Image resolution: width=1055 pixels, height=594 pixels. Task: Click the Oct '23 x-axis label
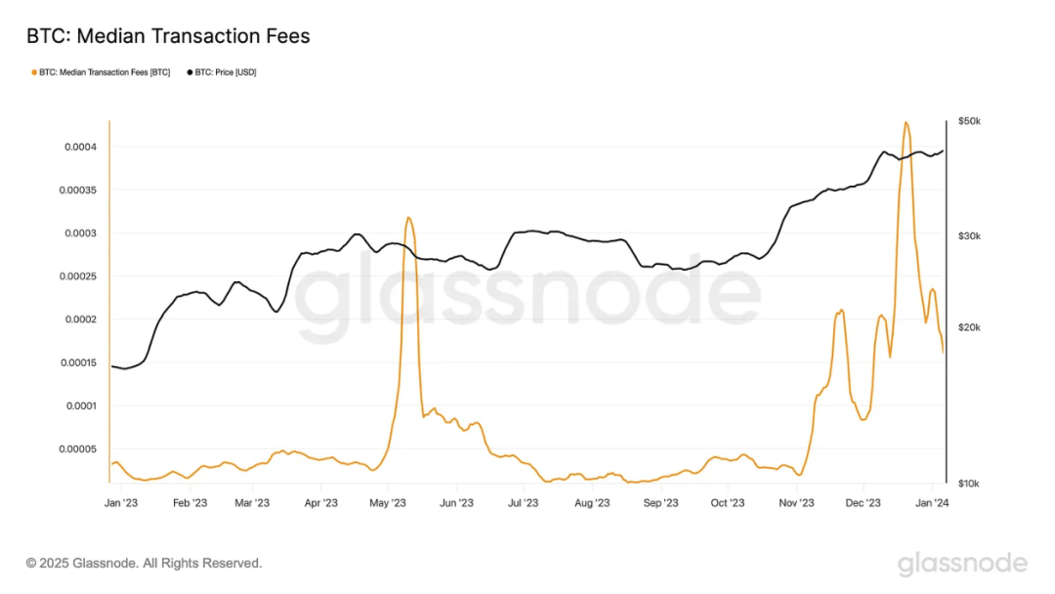click(x=728, y=503)
